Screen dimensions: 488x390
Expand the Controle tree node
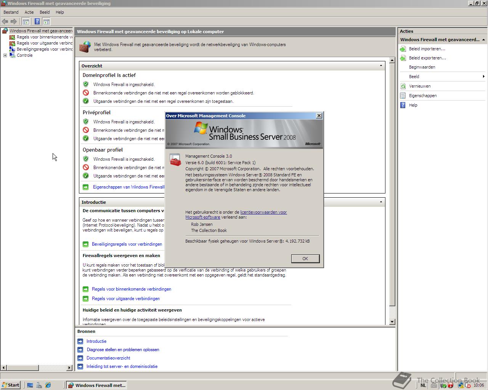pyautogui.click(x=5, y=55)
